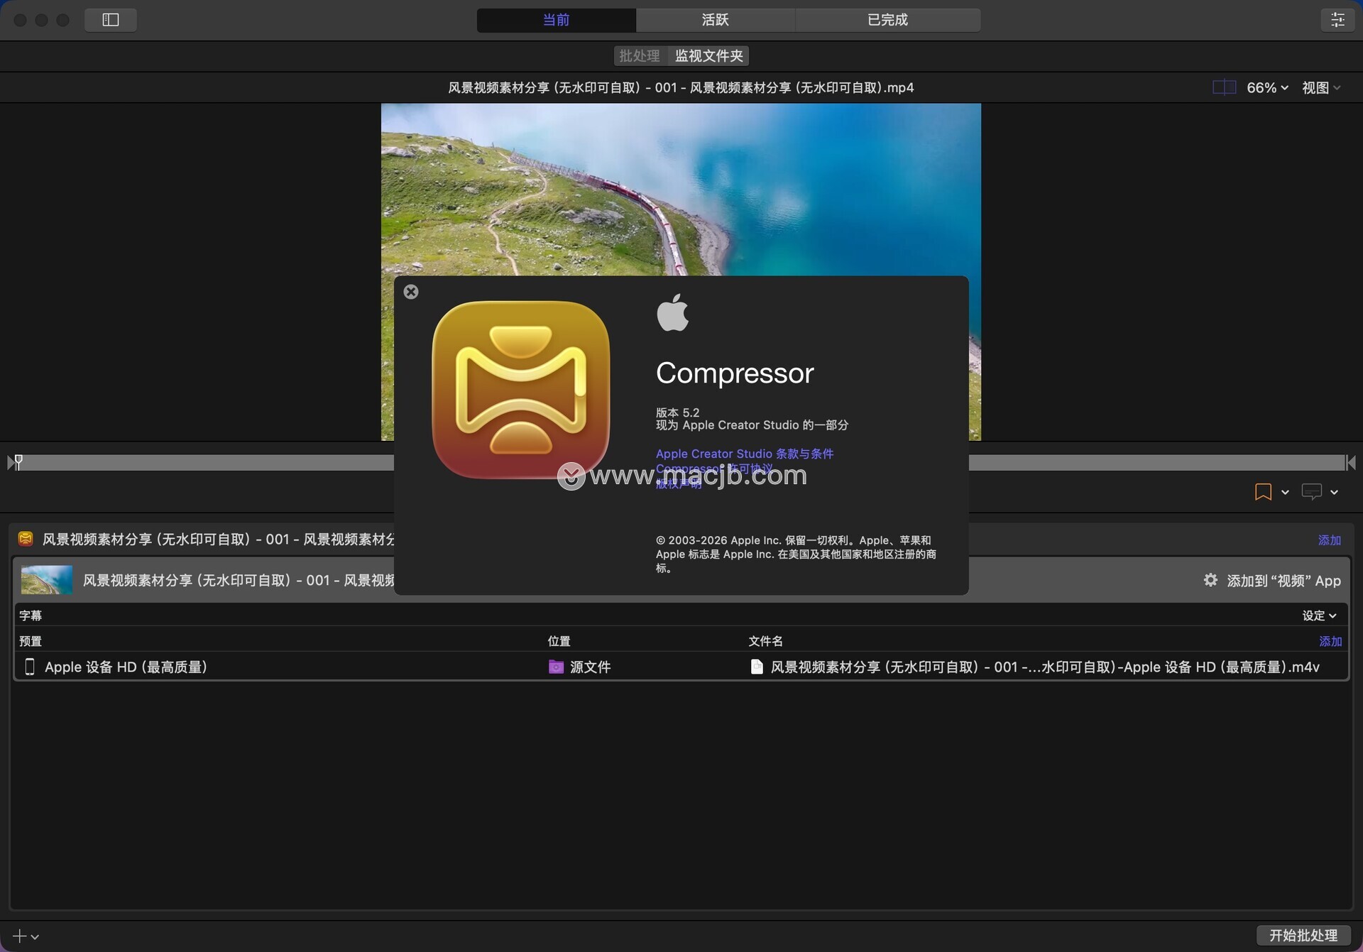Click gear icon beside 添加到“视频” App
The width and height of the screenshot is (1363, 952).
click(1210, 580)
